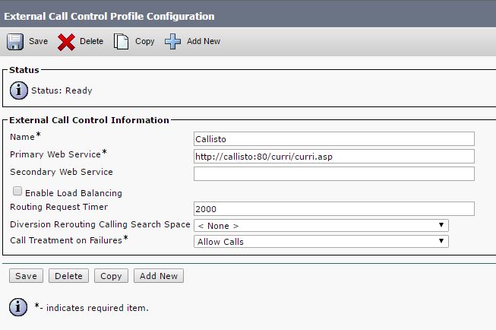
Task: Click the empty Secondary Web Service field
Action: pos(334,173)
